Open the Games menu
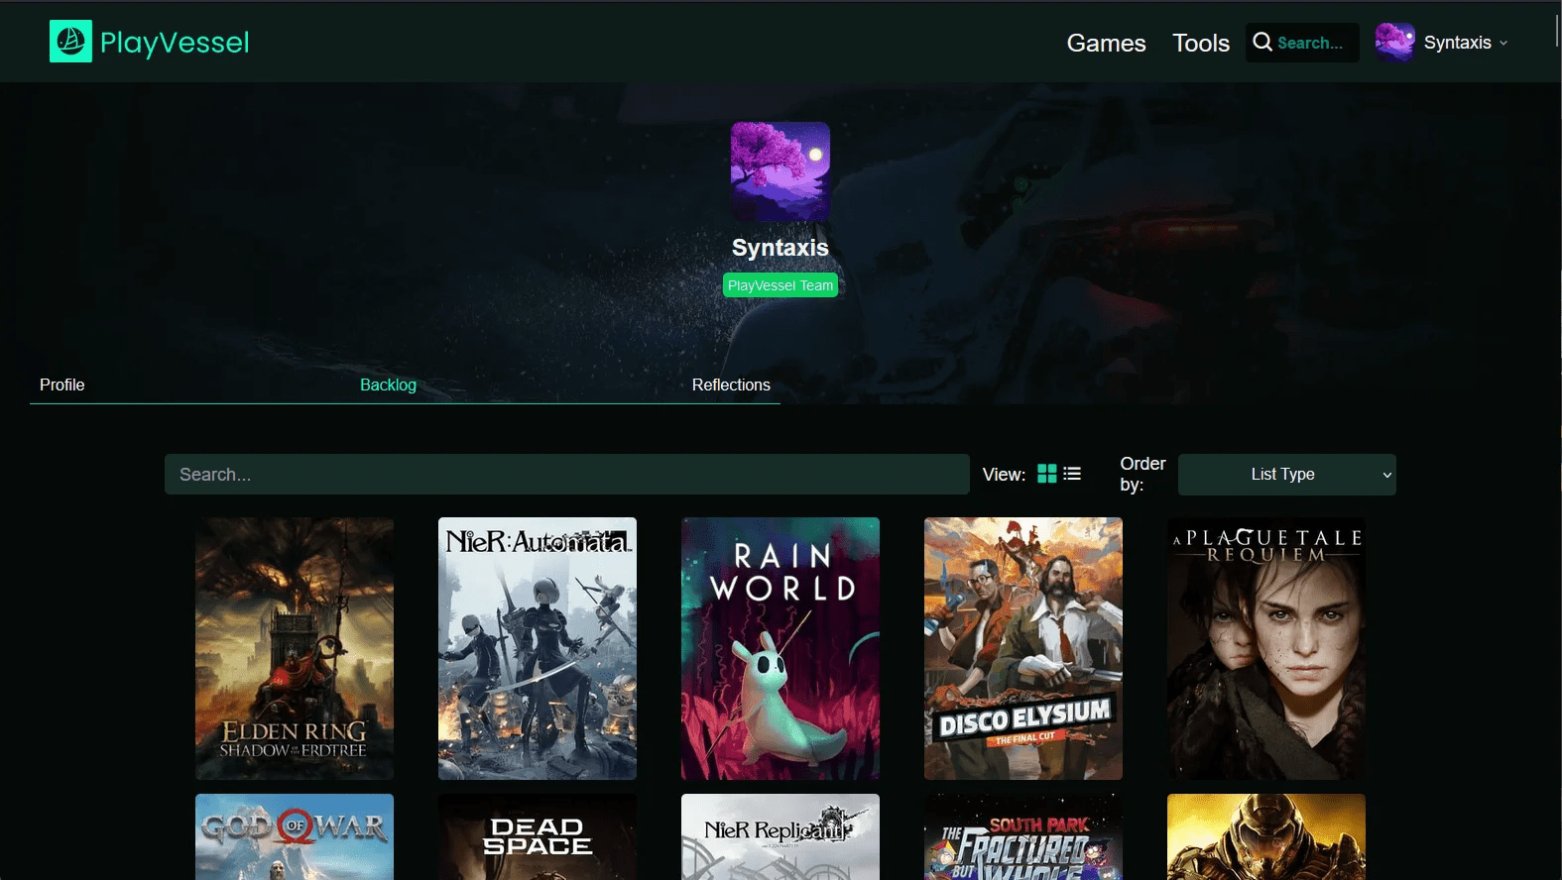 pyautogui.click(x=1106, y=43)
